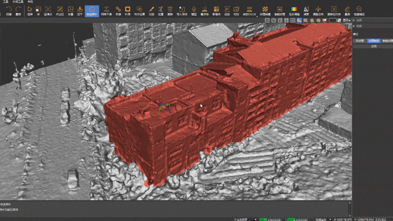
Task: Toggle the checkmark box in view toolbar
Action: [293, 20]
